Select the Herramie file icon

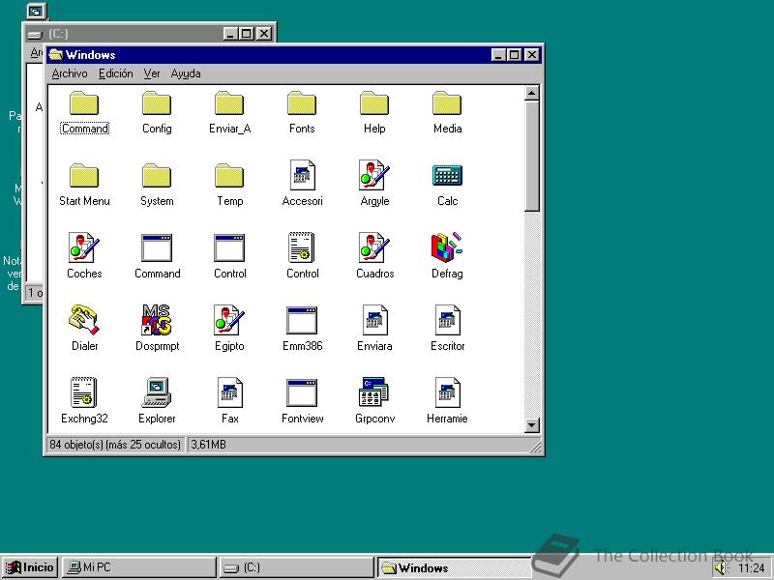click(447, 392)
